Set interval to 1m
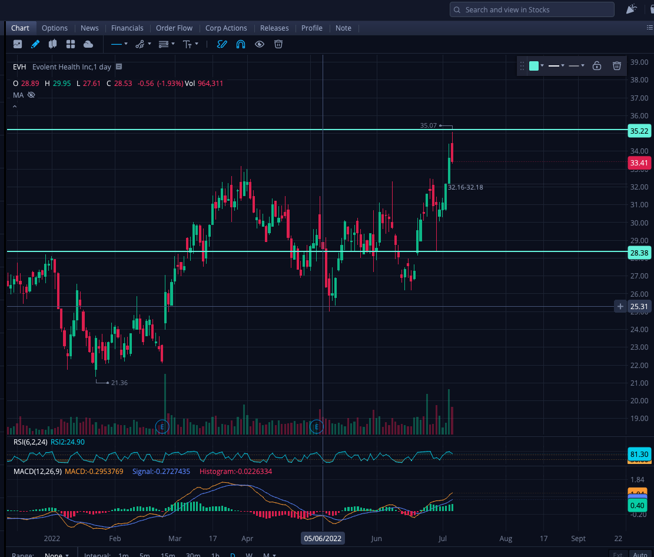Viewport: 654px width, 557px height. pos(124,555)
